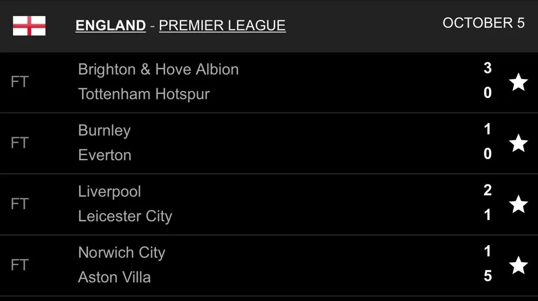Click the OCTOBER 5 date label
Viewport: 538px width, 301px height.
(x=483, y=23)
